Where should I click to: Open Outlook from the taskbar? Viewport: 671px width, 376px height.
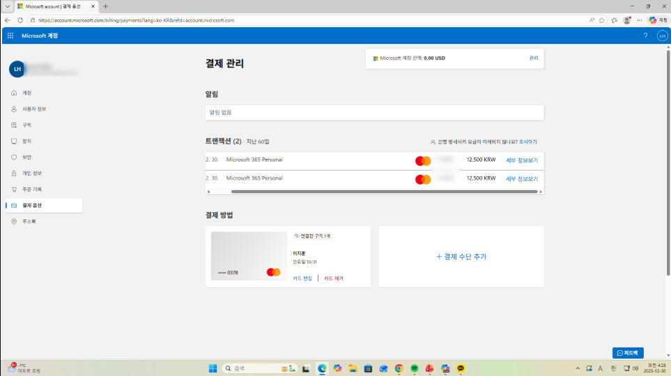[383, 368]
